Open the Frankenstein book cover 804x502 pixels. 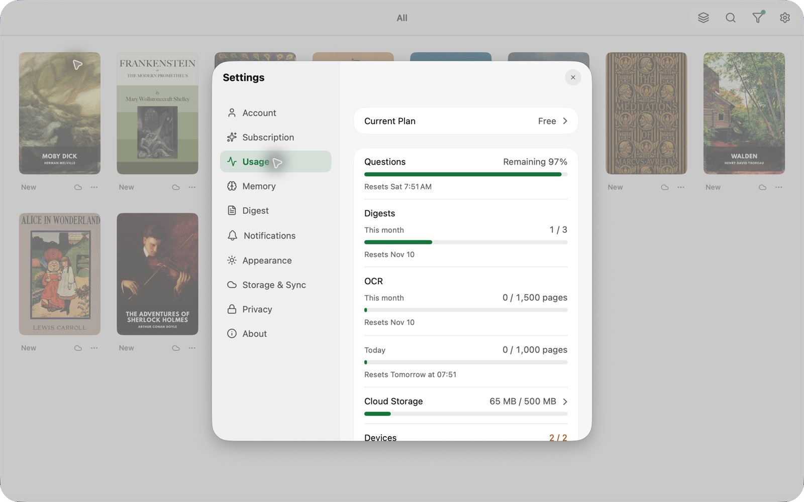pyautogui.click(x=157, y=113)
